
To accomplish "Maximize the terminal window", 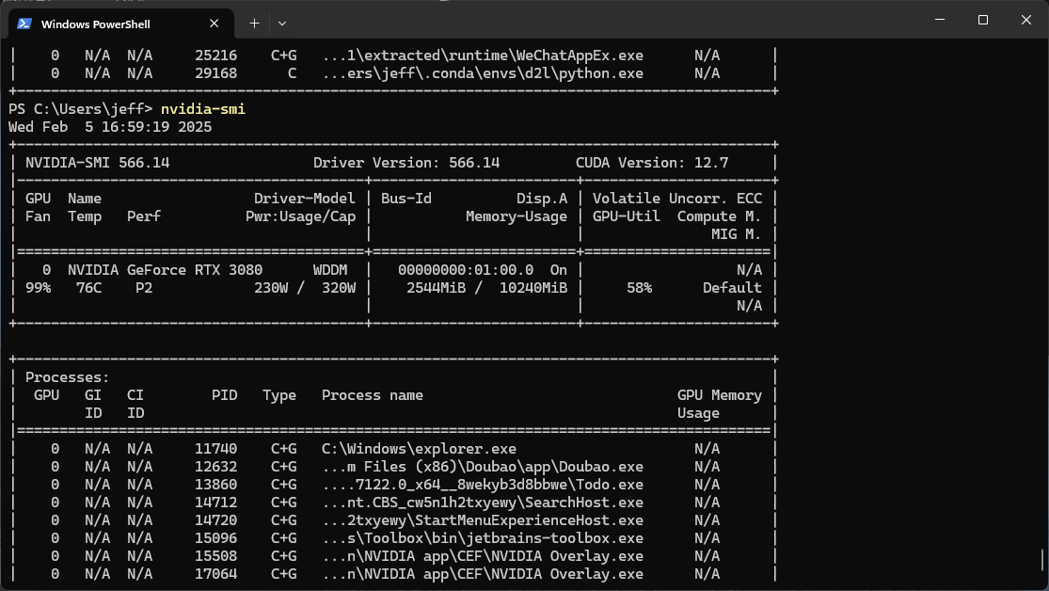I will [x=983, y=20].
